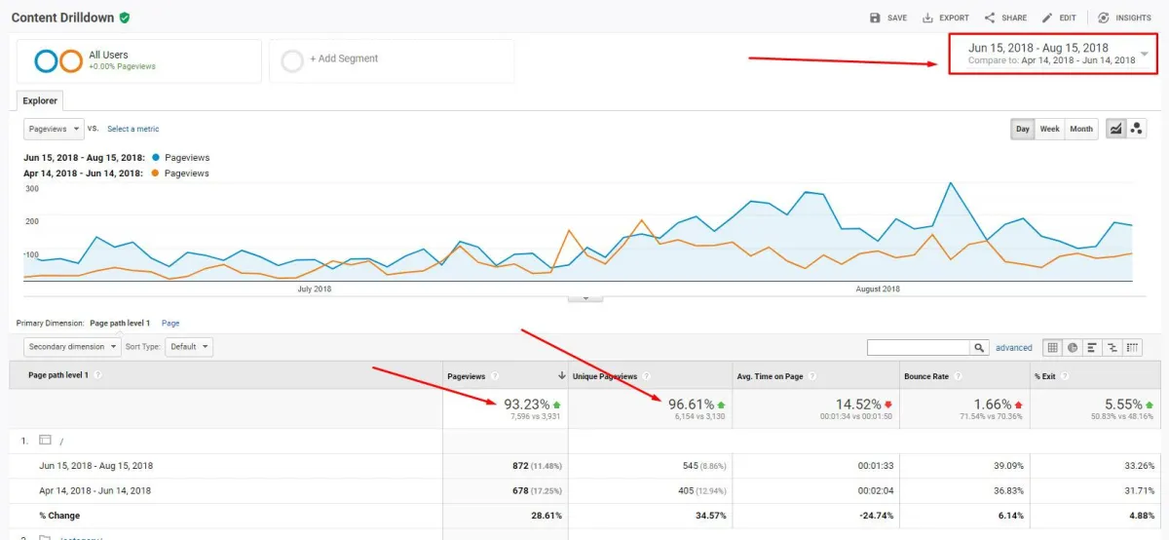This screenshot has width=1169, height=540.
Task: Click the EXPORT label
Action: pyautogui.click(x=954, y=18)
